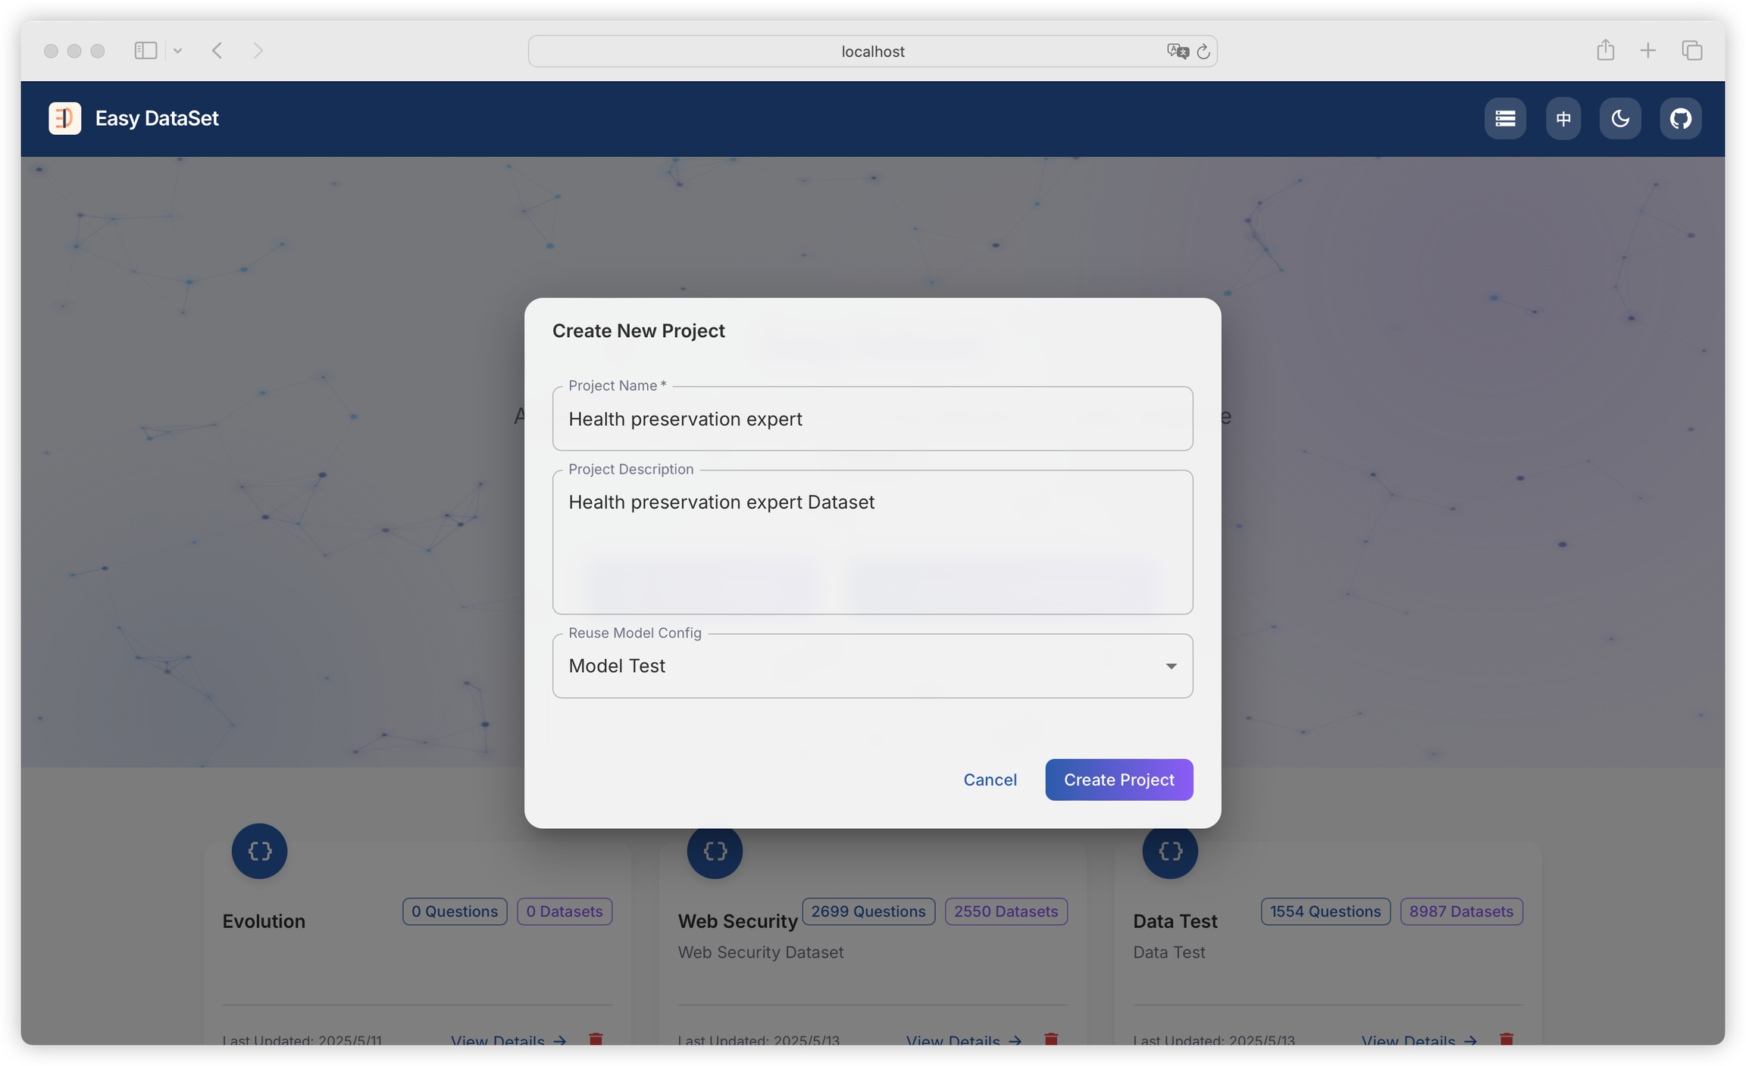Image resolution: width=1746 pixels, height=1066 pixels.
Task: Open the list menu icon in header
Action: click(1505, 118)
